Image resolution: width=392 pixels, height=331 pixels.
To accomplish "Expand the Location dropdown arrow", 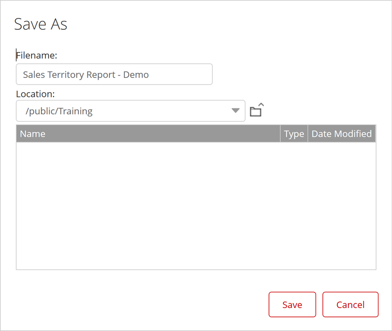I will (235, 111).
